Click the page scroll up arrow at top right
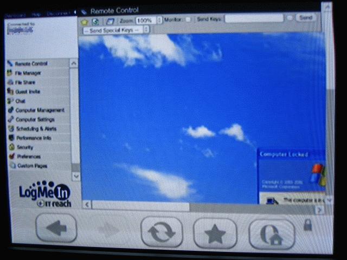This screenshot has width=347, height=260. click(x=327, y=7)
